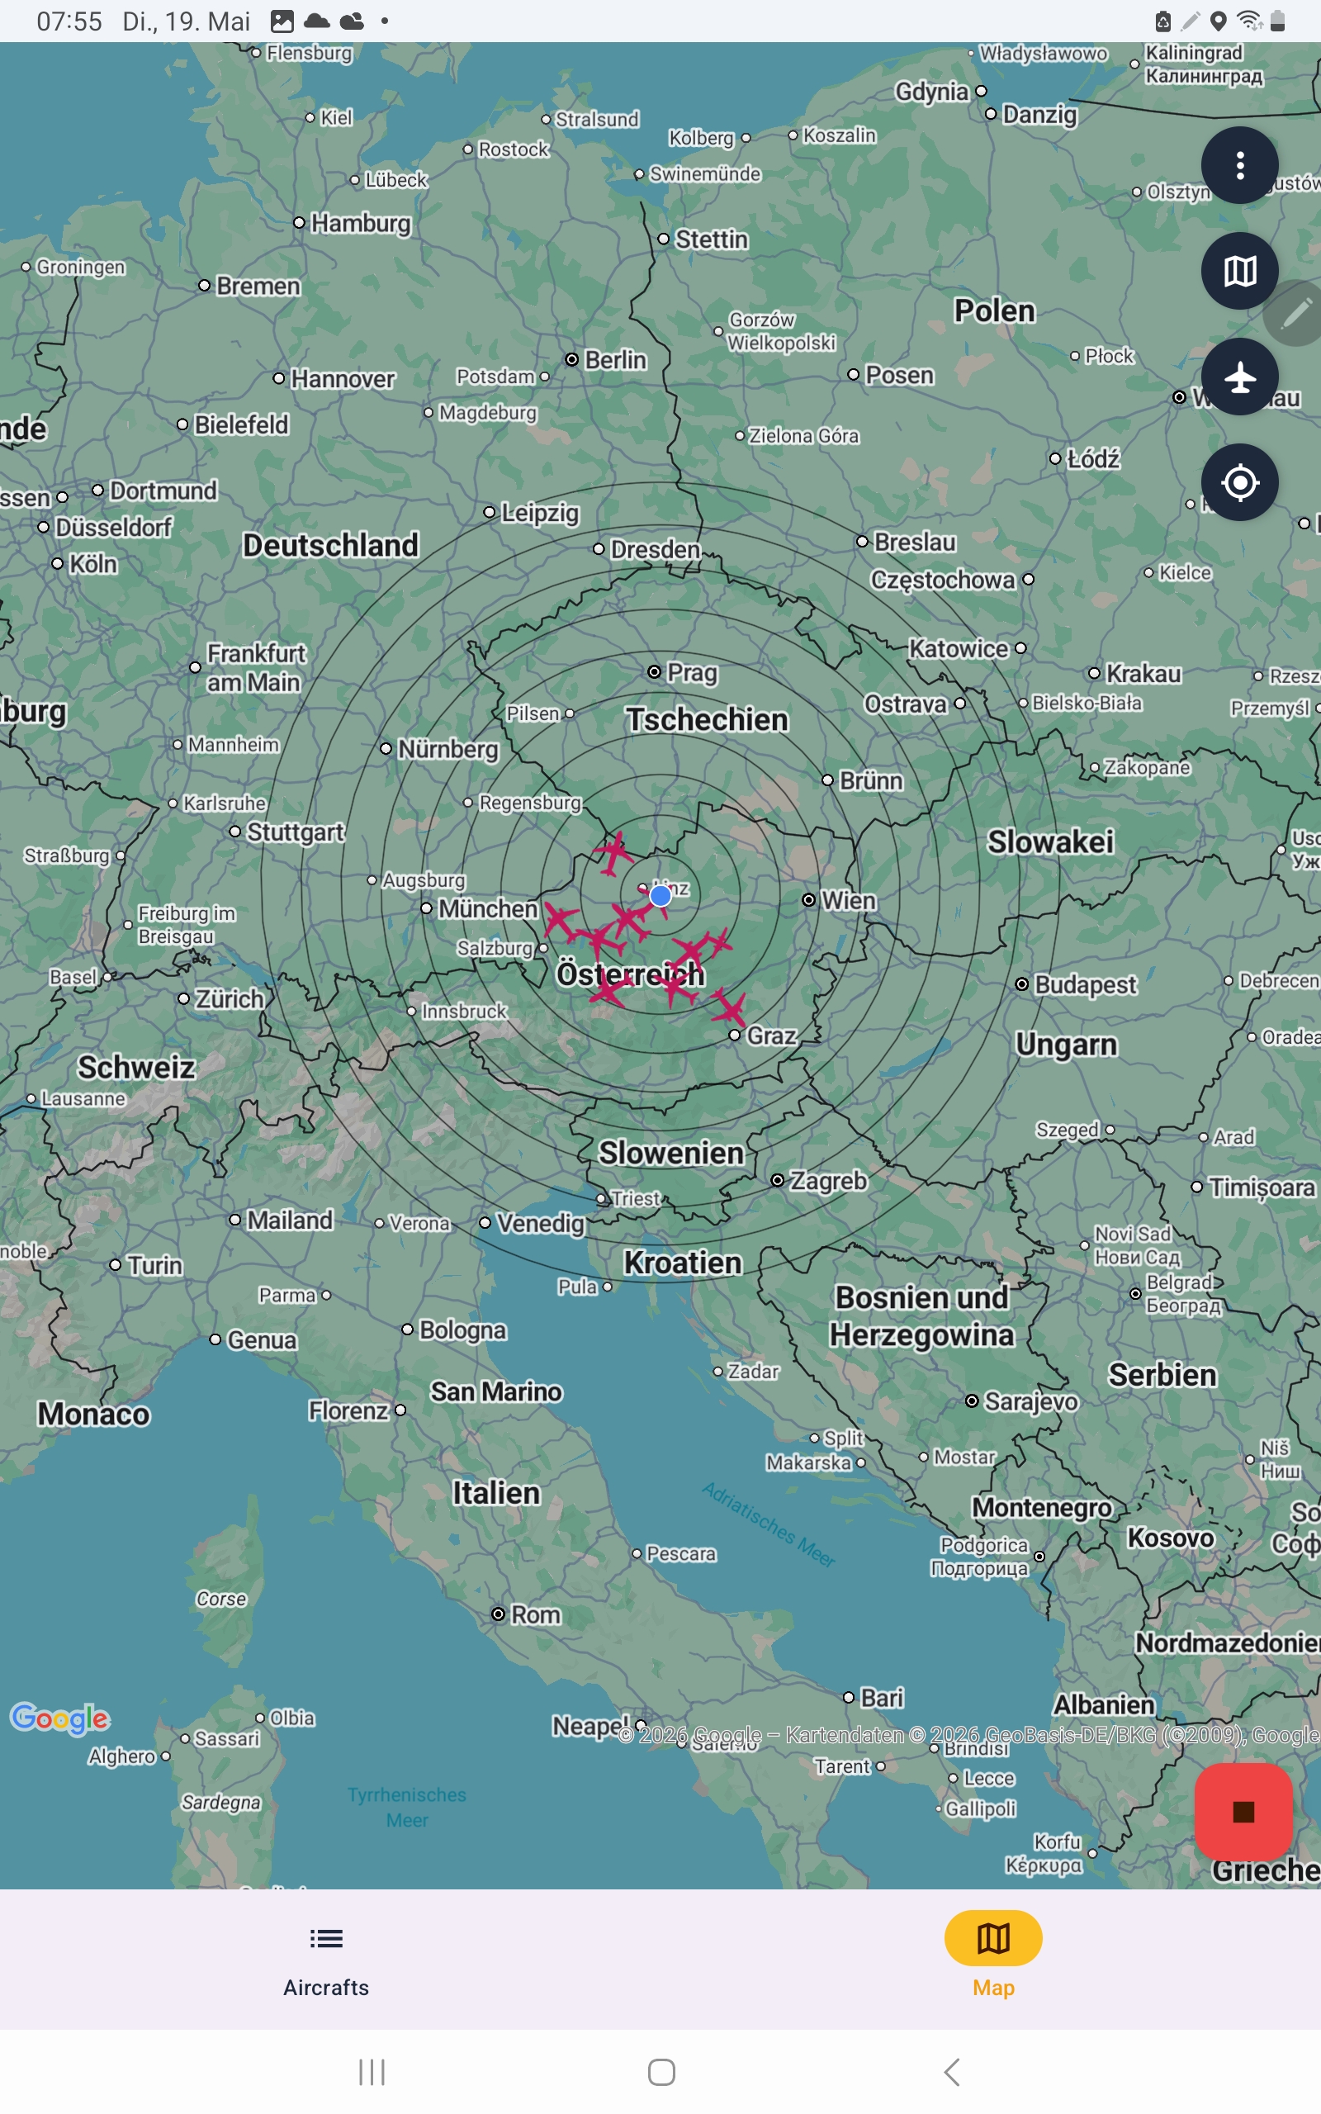
Task: Tap the map type floating button
Action: [x=1239, y=271]
